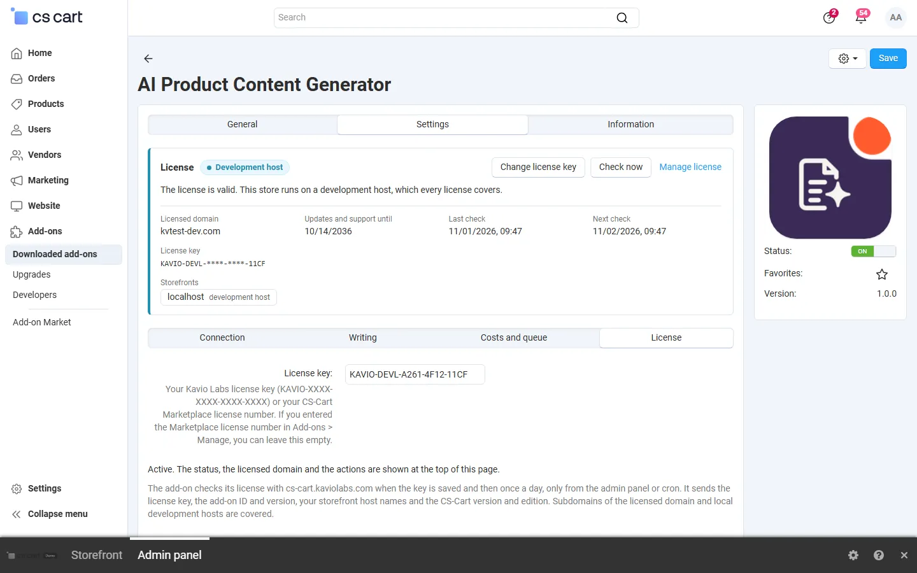The height and width of the screenshot is (573, 917).
Task: Open the Website section
Action: [x=43, y=206]
